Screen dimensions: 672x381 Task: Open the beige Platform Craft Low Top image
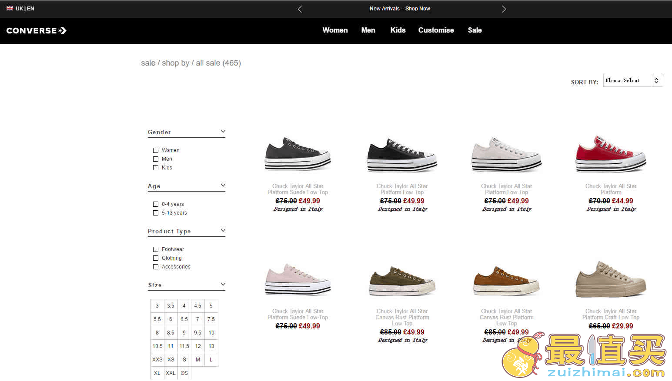tap(611, 279)
